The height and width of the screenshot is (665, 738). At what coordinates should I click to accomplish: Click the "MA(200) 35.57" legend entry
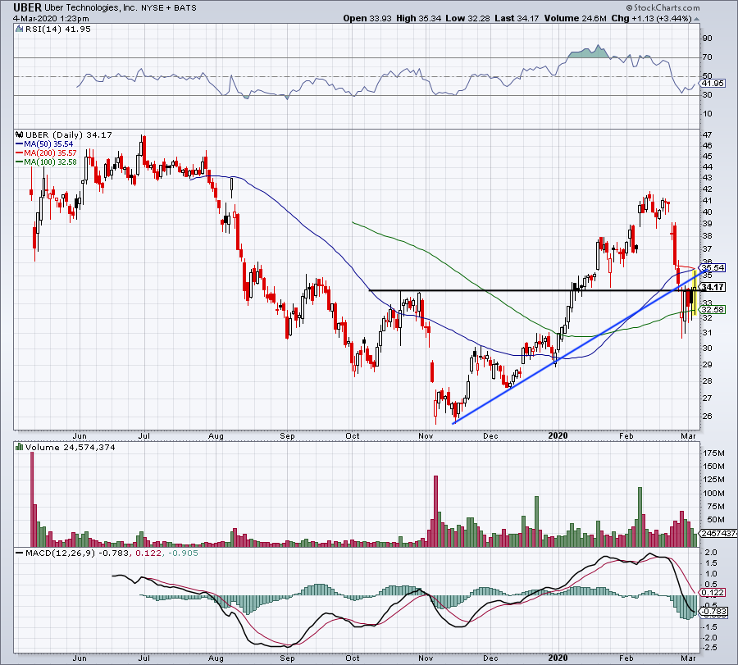(x=50, y=153)
